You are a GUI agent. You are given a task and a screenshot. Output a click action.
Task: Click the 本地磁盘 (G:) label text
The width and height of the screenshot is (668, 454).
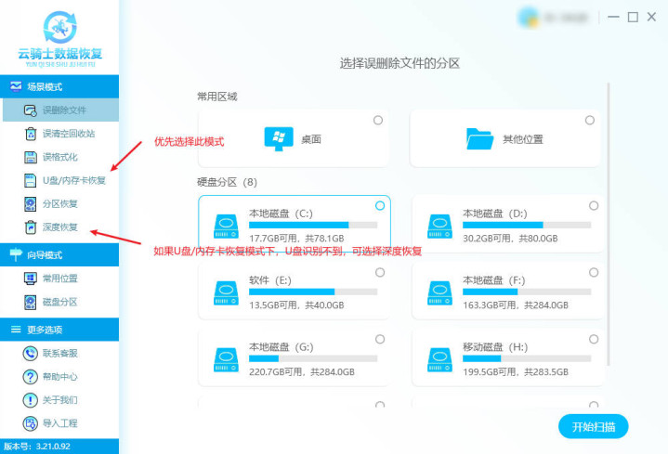click(282, 347)
